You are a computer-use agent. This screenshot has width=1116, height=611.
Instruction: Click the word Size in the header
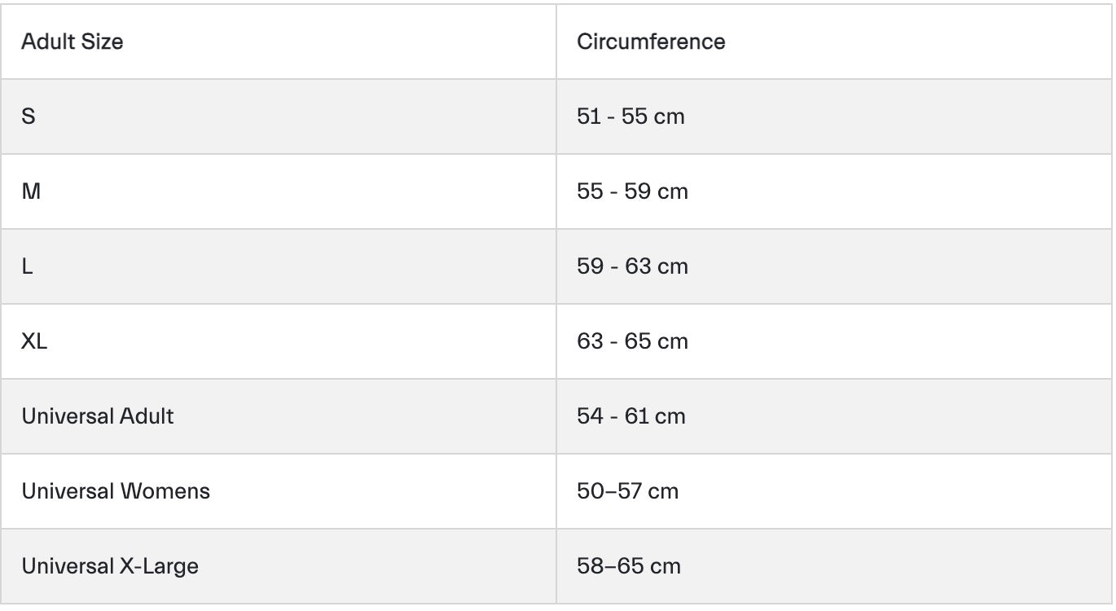tap(103, 42)
